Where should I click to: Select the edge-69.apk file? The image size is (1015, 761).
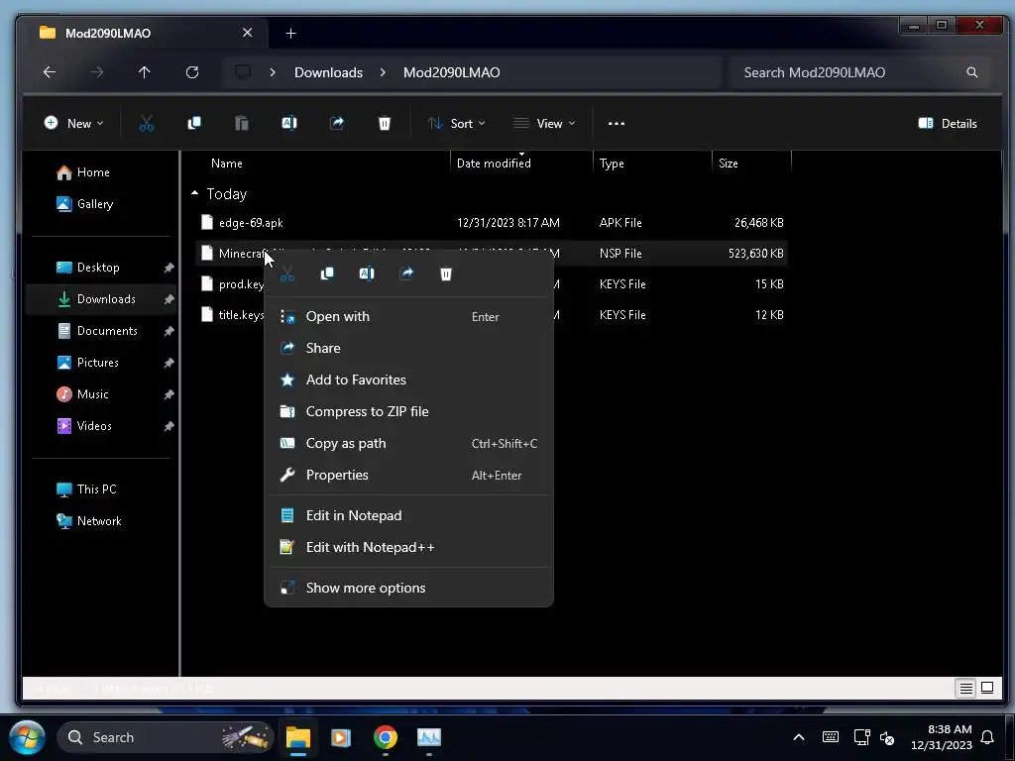[x=491, y=223]
